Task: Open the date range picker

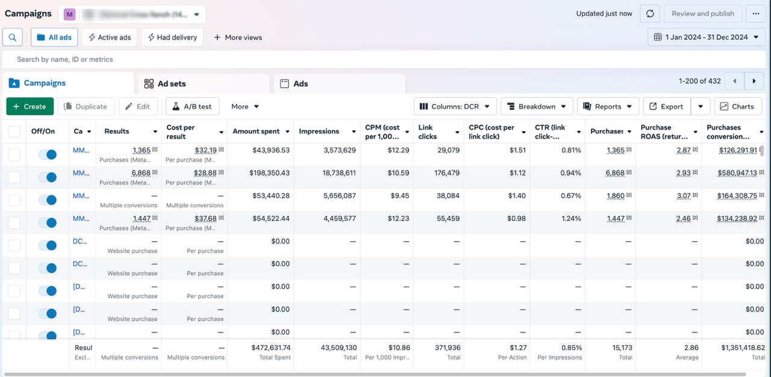Action: tap(707, 37)
